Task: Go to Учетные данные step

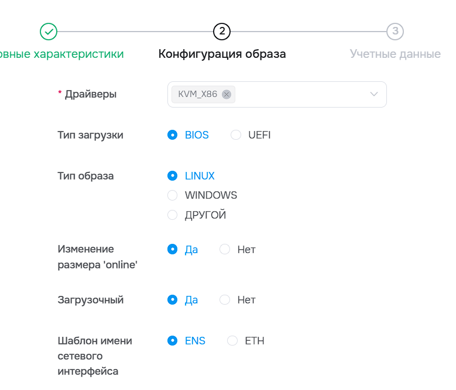Action: coord(395,54)
